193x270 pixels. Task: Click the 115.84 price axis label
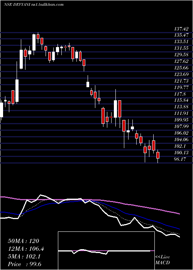point(181,101)
